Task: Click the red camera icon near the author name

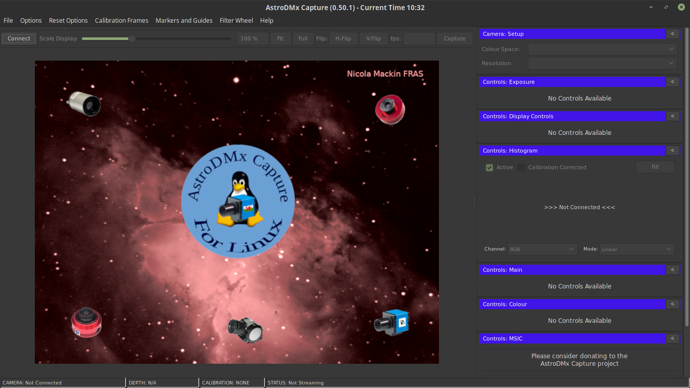Action: point(390,109)
